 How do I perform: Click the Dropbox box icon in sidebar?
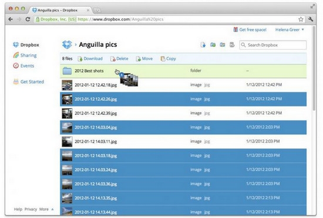pos(16,45)
